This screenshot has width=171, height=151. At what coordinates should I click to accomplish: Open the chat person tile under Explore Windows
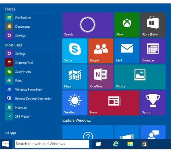[153, 132]
